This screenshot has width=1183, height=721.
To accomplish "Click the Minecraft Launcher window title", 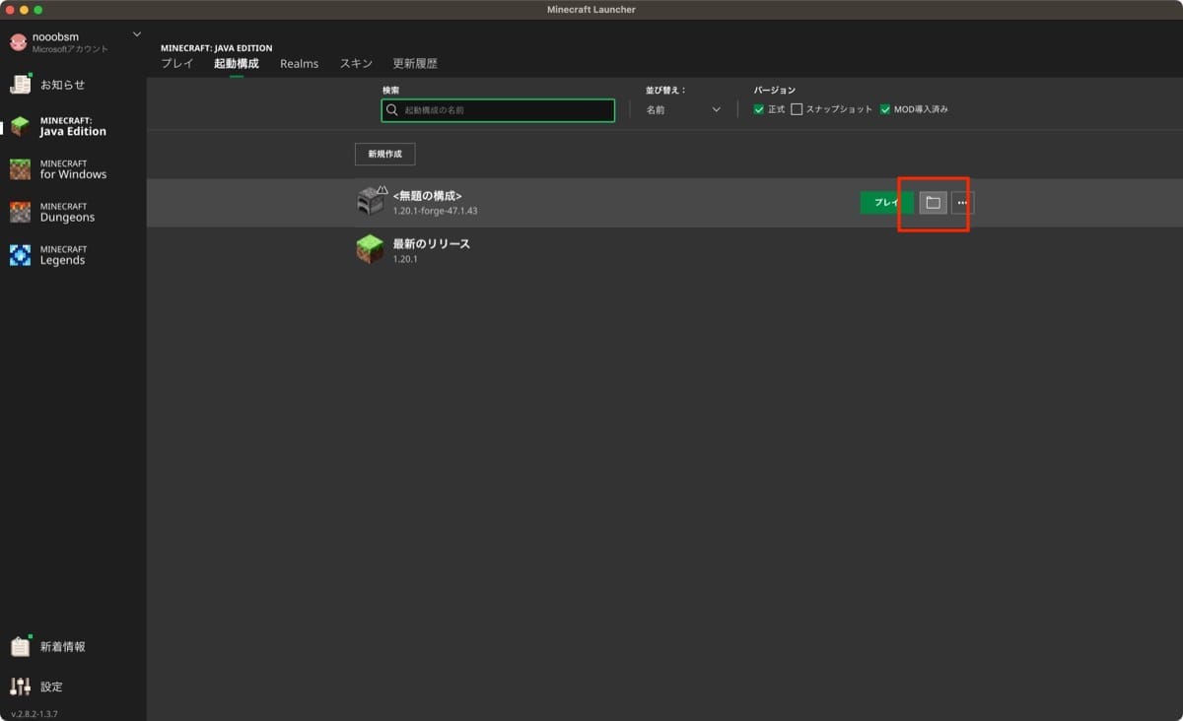I will coord(591,10).
